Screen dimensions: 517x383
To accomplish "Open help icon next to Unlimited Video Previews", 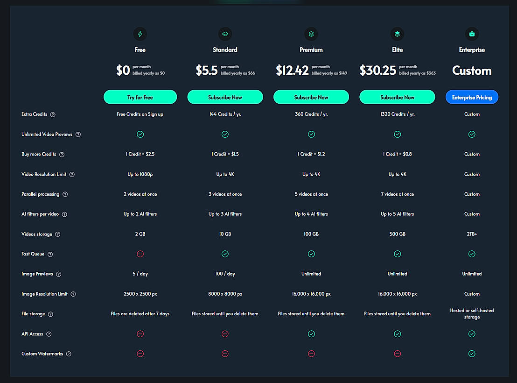I will pos(78,135).
